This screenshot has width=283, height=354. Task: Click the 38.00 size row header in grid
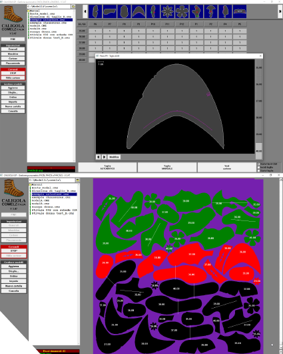[82, 48]
